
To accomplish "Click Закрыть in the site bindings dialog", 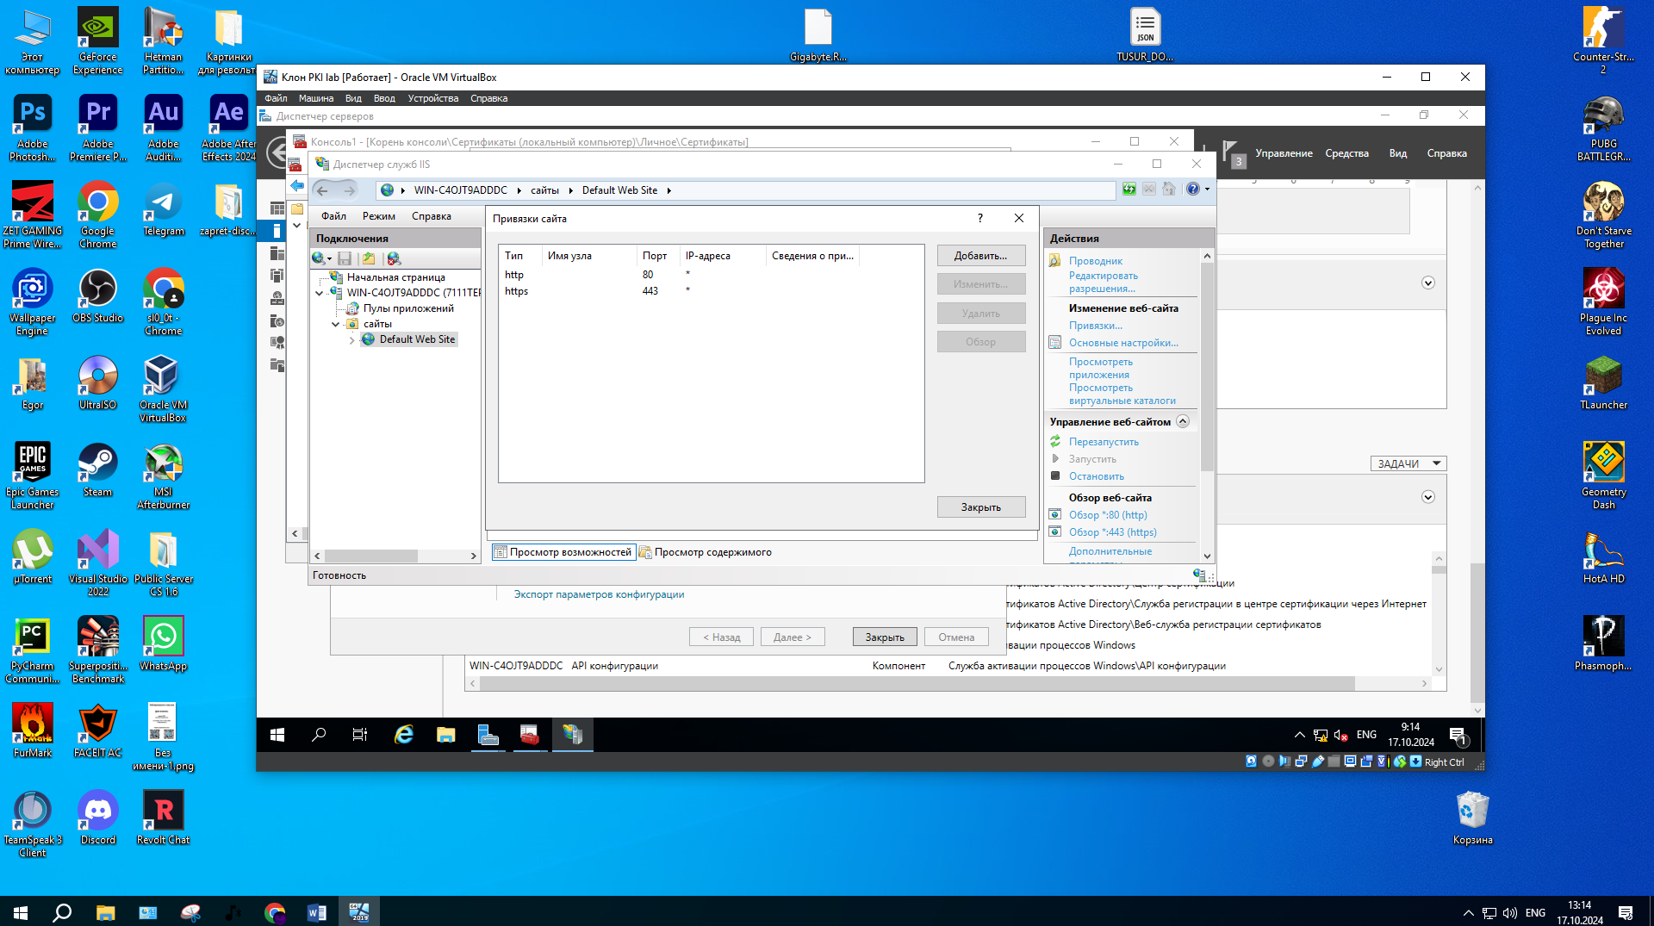I will [981, 507].
